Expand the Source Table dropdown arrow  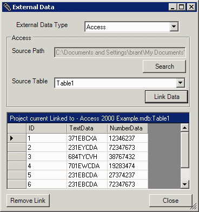pos(180,83)
